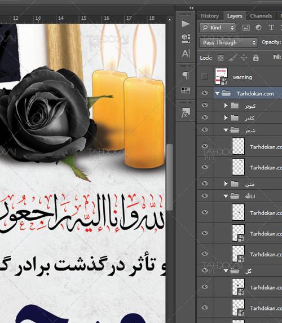Image resolution: width=282 pixels, height=323 pixels.
Task: Select the warning layer name
Action: coord(243,77)
